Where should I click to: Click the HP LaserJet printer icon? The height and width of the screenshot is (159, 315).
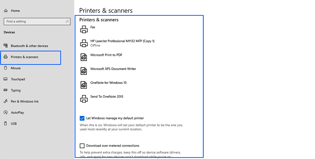(84, 43)
